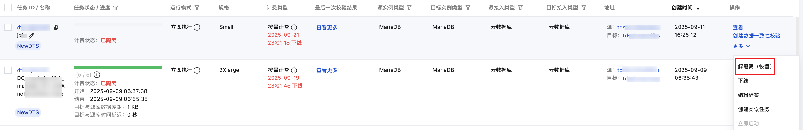Open the target access type filter
This screenshot has width=803, height=130.
pos(584,8)
